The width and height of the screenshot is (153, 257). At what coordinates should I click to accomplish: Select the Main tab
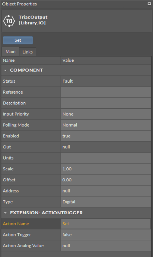click(x=11, y=52)
